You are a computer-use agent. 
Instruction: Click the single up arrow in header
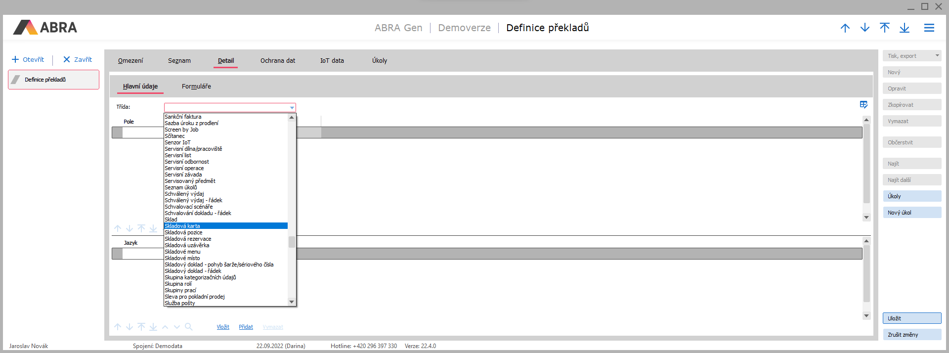pos(845,28)
